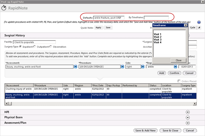Expand the Physical Exam section

188,118
